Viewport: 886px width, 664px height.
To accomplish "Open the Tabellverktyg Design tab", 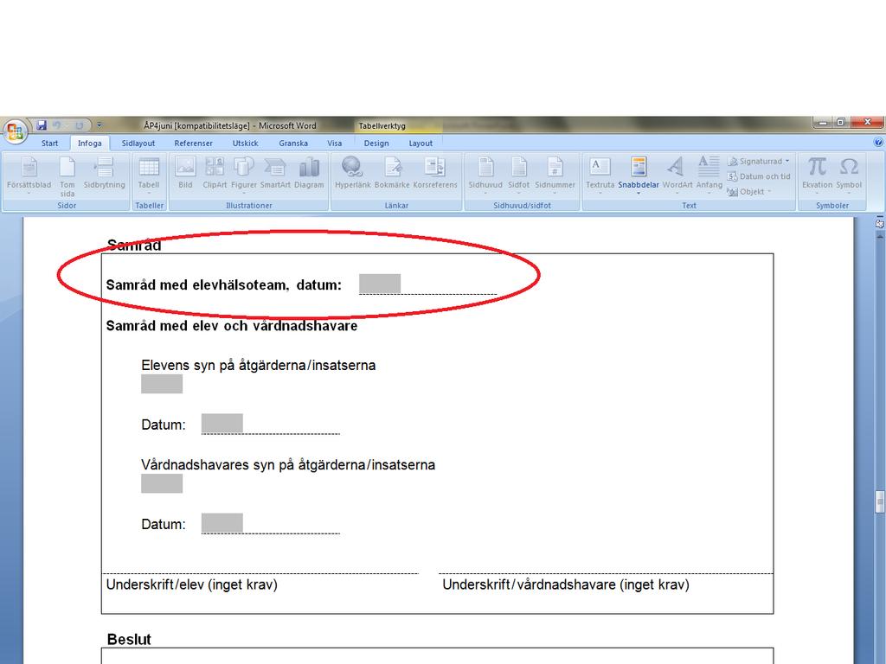I will pos(376,144).
